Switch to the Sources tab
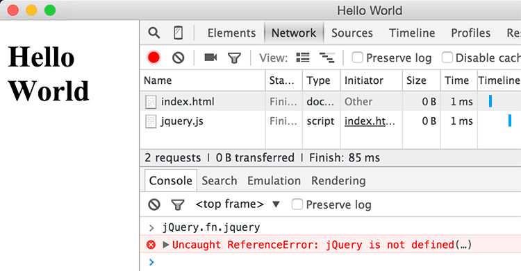 (x=352, y=33)
